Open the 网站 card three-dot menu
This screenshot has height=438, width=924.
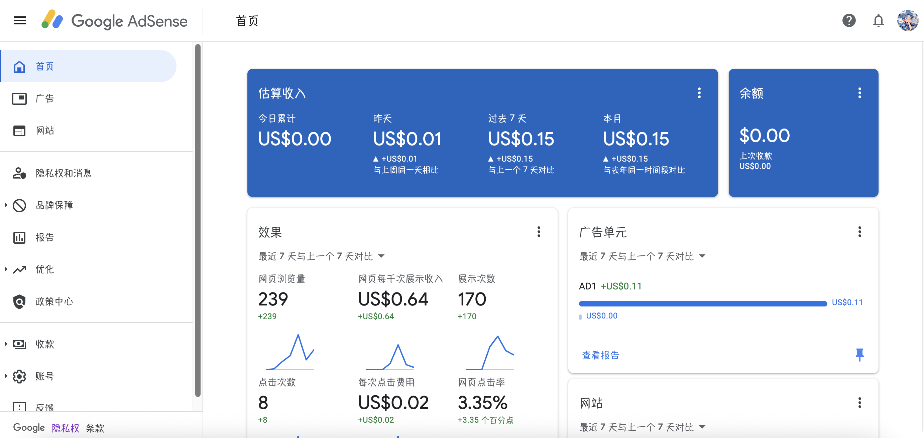coord(859,403)
